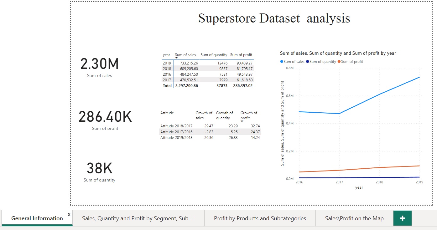Screen dimensions: 437x230
Task: Open the Sales\Profit on the Map page
Action: click(x=354, y=218)
